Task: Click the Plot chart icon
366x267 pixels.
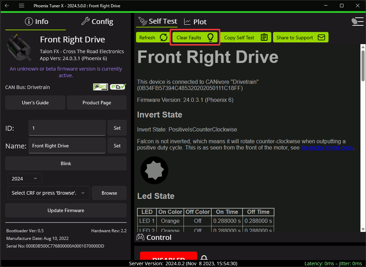Action: coord(187,22)
